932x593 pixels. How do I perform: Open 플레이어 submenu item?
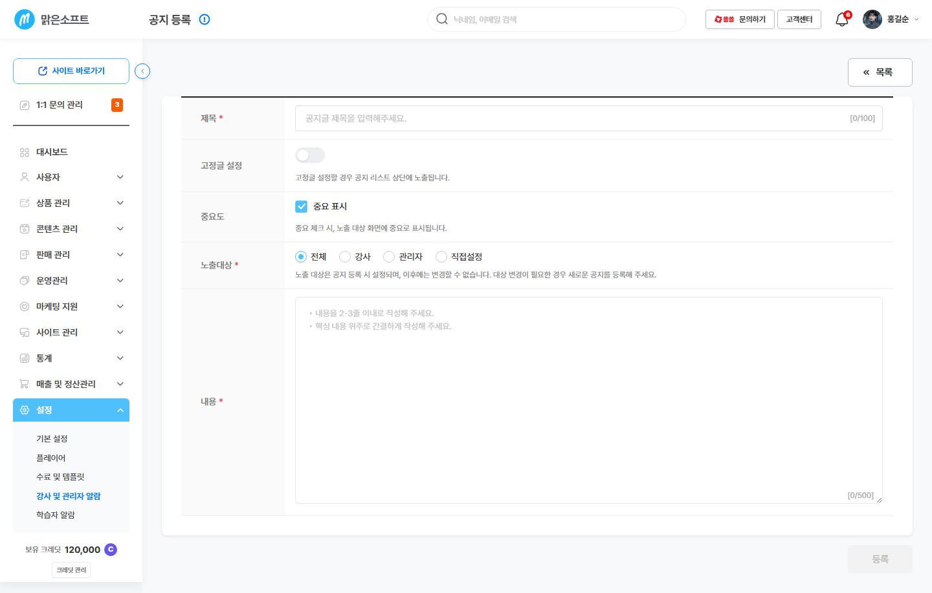51,458
